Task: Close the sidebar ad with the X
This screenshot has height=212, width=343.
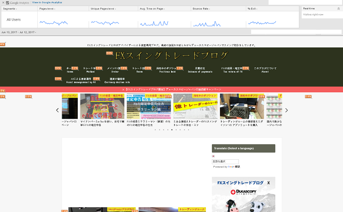Action: point(269,183)
